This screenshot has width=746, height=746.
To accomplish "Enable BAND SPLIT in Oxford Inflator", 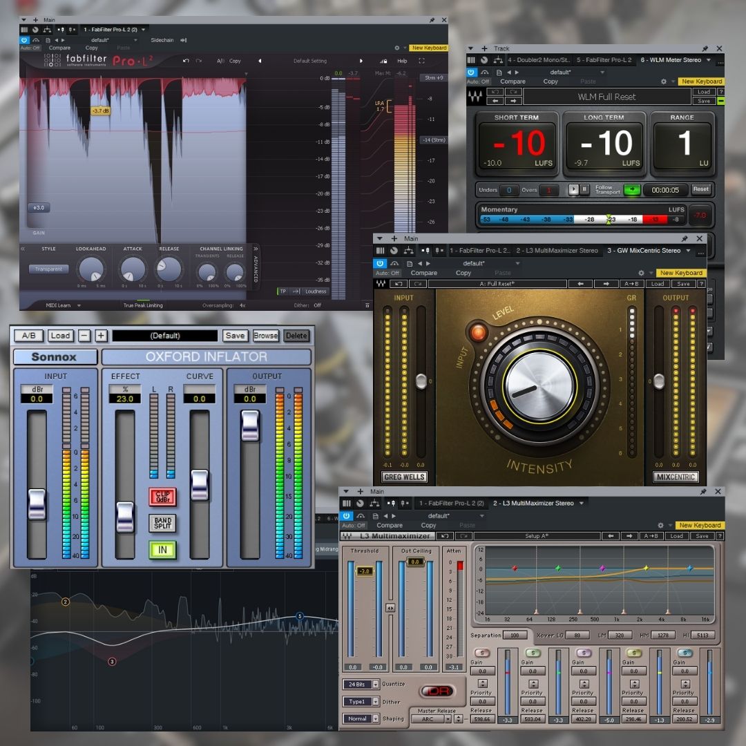I will (163, 524).
